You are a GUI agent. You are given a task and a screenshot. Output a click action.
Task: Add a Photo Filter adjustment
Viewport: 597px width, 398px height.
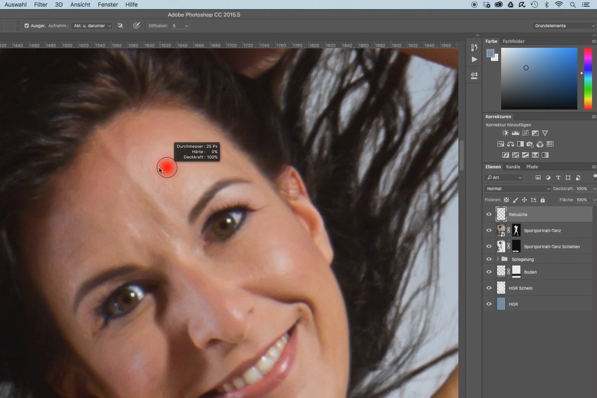pos(530,144)
